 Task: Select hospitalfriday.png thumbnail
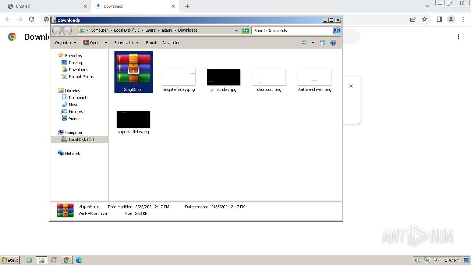(178, 80)
